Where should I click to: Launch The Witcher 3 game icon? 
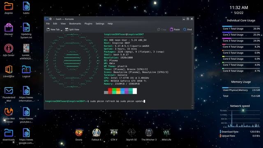point(149,133)
